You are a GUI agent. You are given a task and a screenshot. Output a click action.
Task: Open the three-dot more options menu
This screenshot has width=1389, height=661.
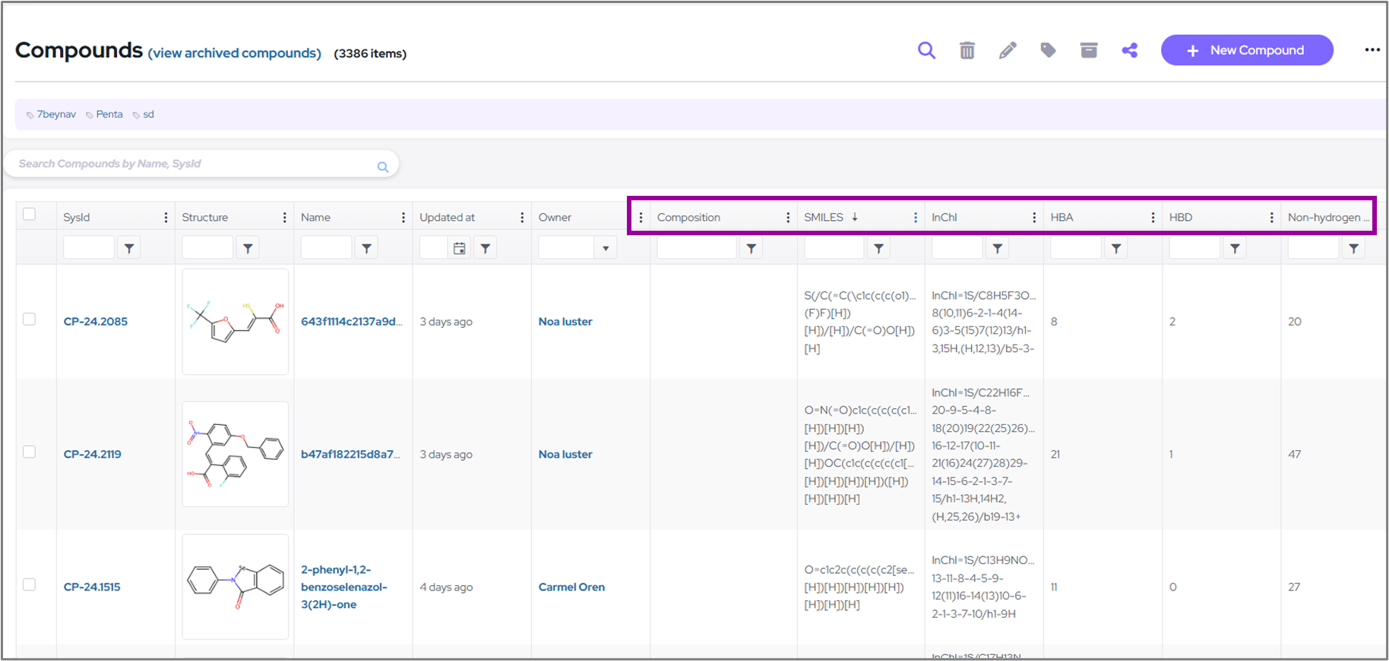pyautogui.click(x=1372, y=50)
